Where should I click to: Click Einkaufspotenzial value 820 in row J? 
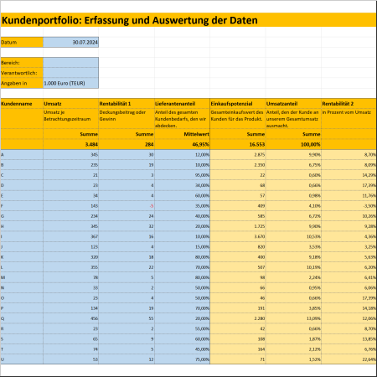click(238, 247)
